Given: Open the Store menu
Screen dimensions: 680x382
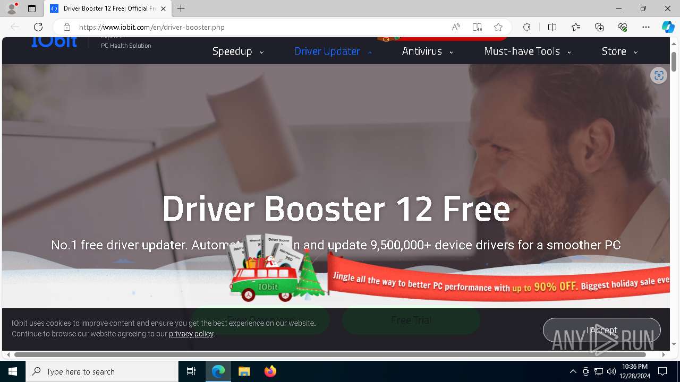Looking at the screenshot, I should coord(614,51).
